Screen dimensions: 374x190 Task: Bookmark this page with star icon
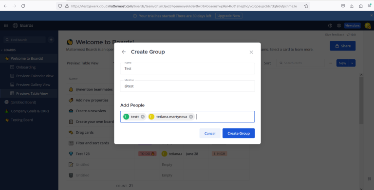[x=306, y=6]
